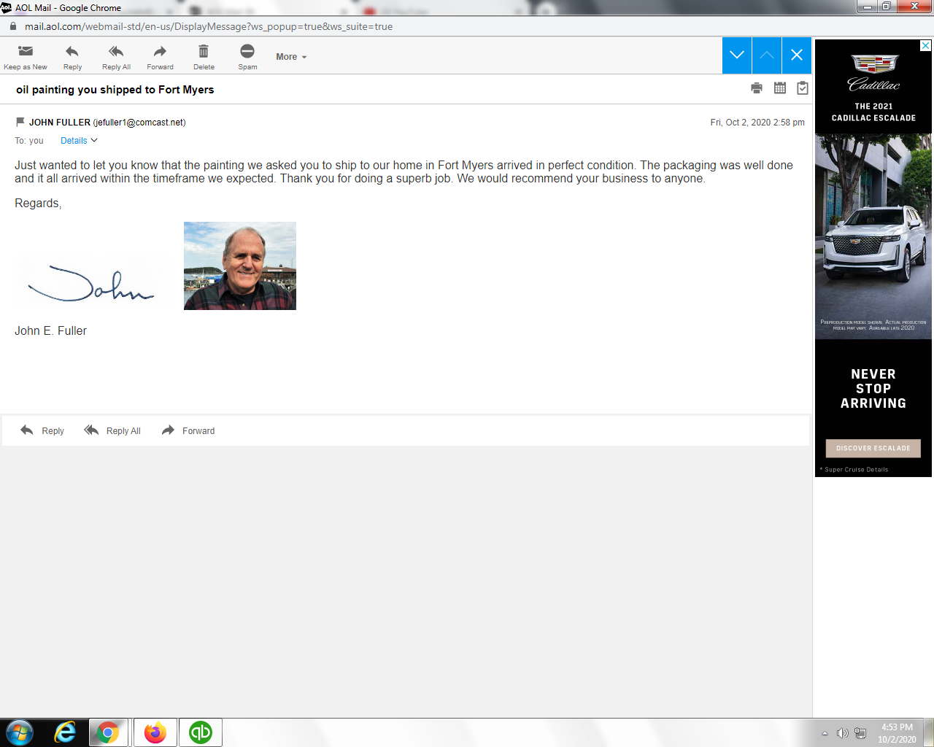Click the browser address bar URL
The height and width of the screenshot is (747, 934).
pos(209,26)
